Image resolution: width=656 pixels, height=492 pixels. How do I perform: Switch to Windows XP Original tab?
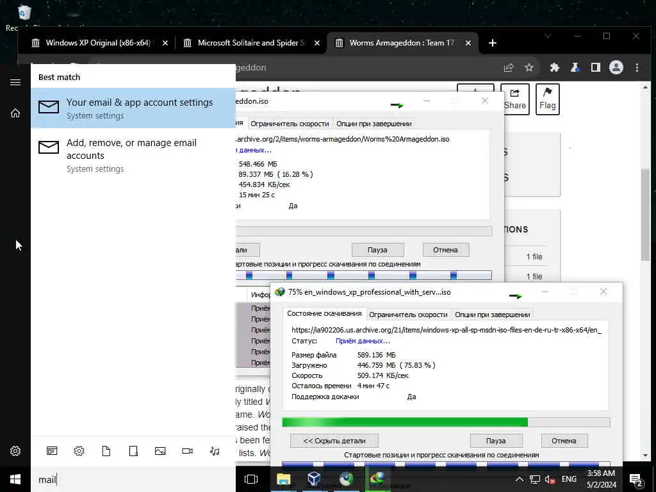[x=98, y=43]
